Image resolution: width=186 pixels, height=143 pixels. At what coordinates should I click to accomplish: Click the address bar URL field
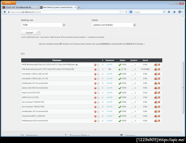64,12
